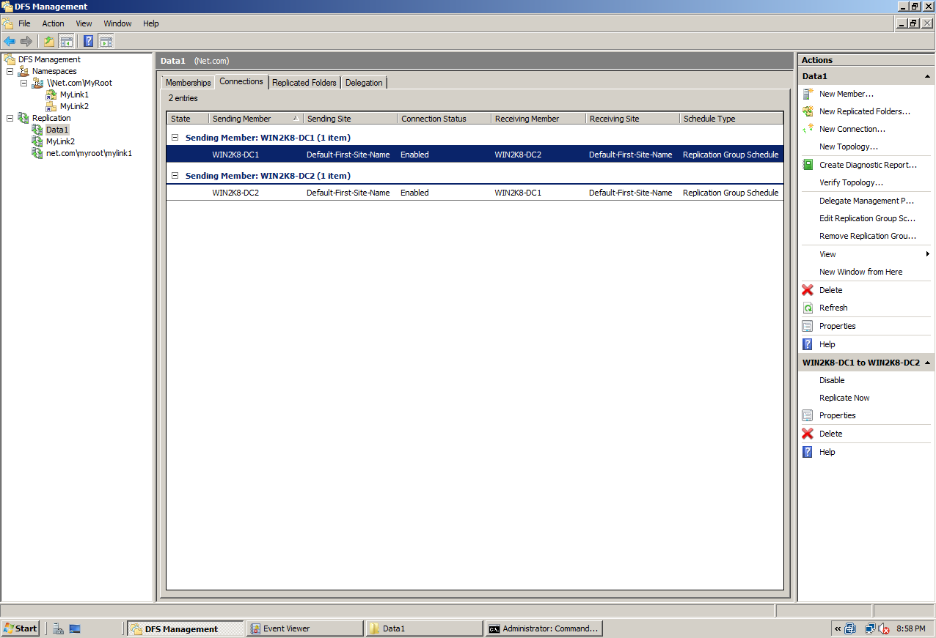Switch to Event Viewer on the taskbar
This screenshot has height=638, width=936.
click(304, 628)
